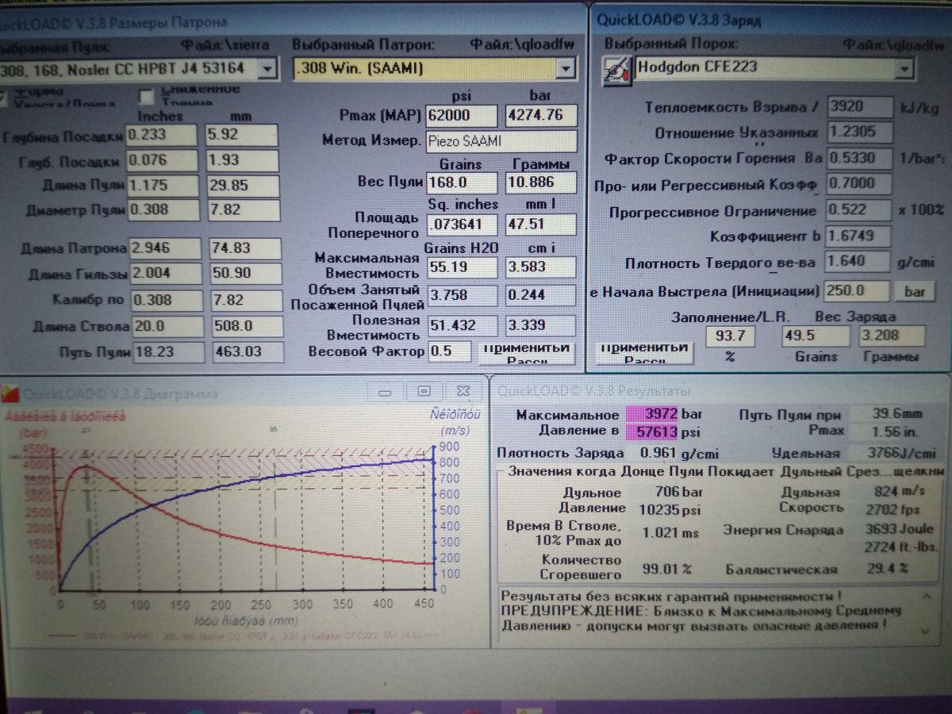
Task: Click the caliber 0.308 inches field
Action: 167,301
